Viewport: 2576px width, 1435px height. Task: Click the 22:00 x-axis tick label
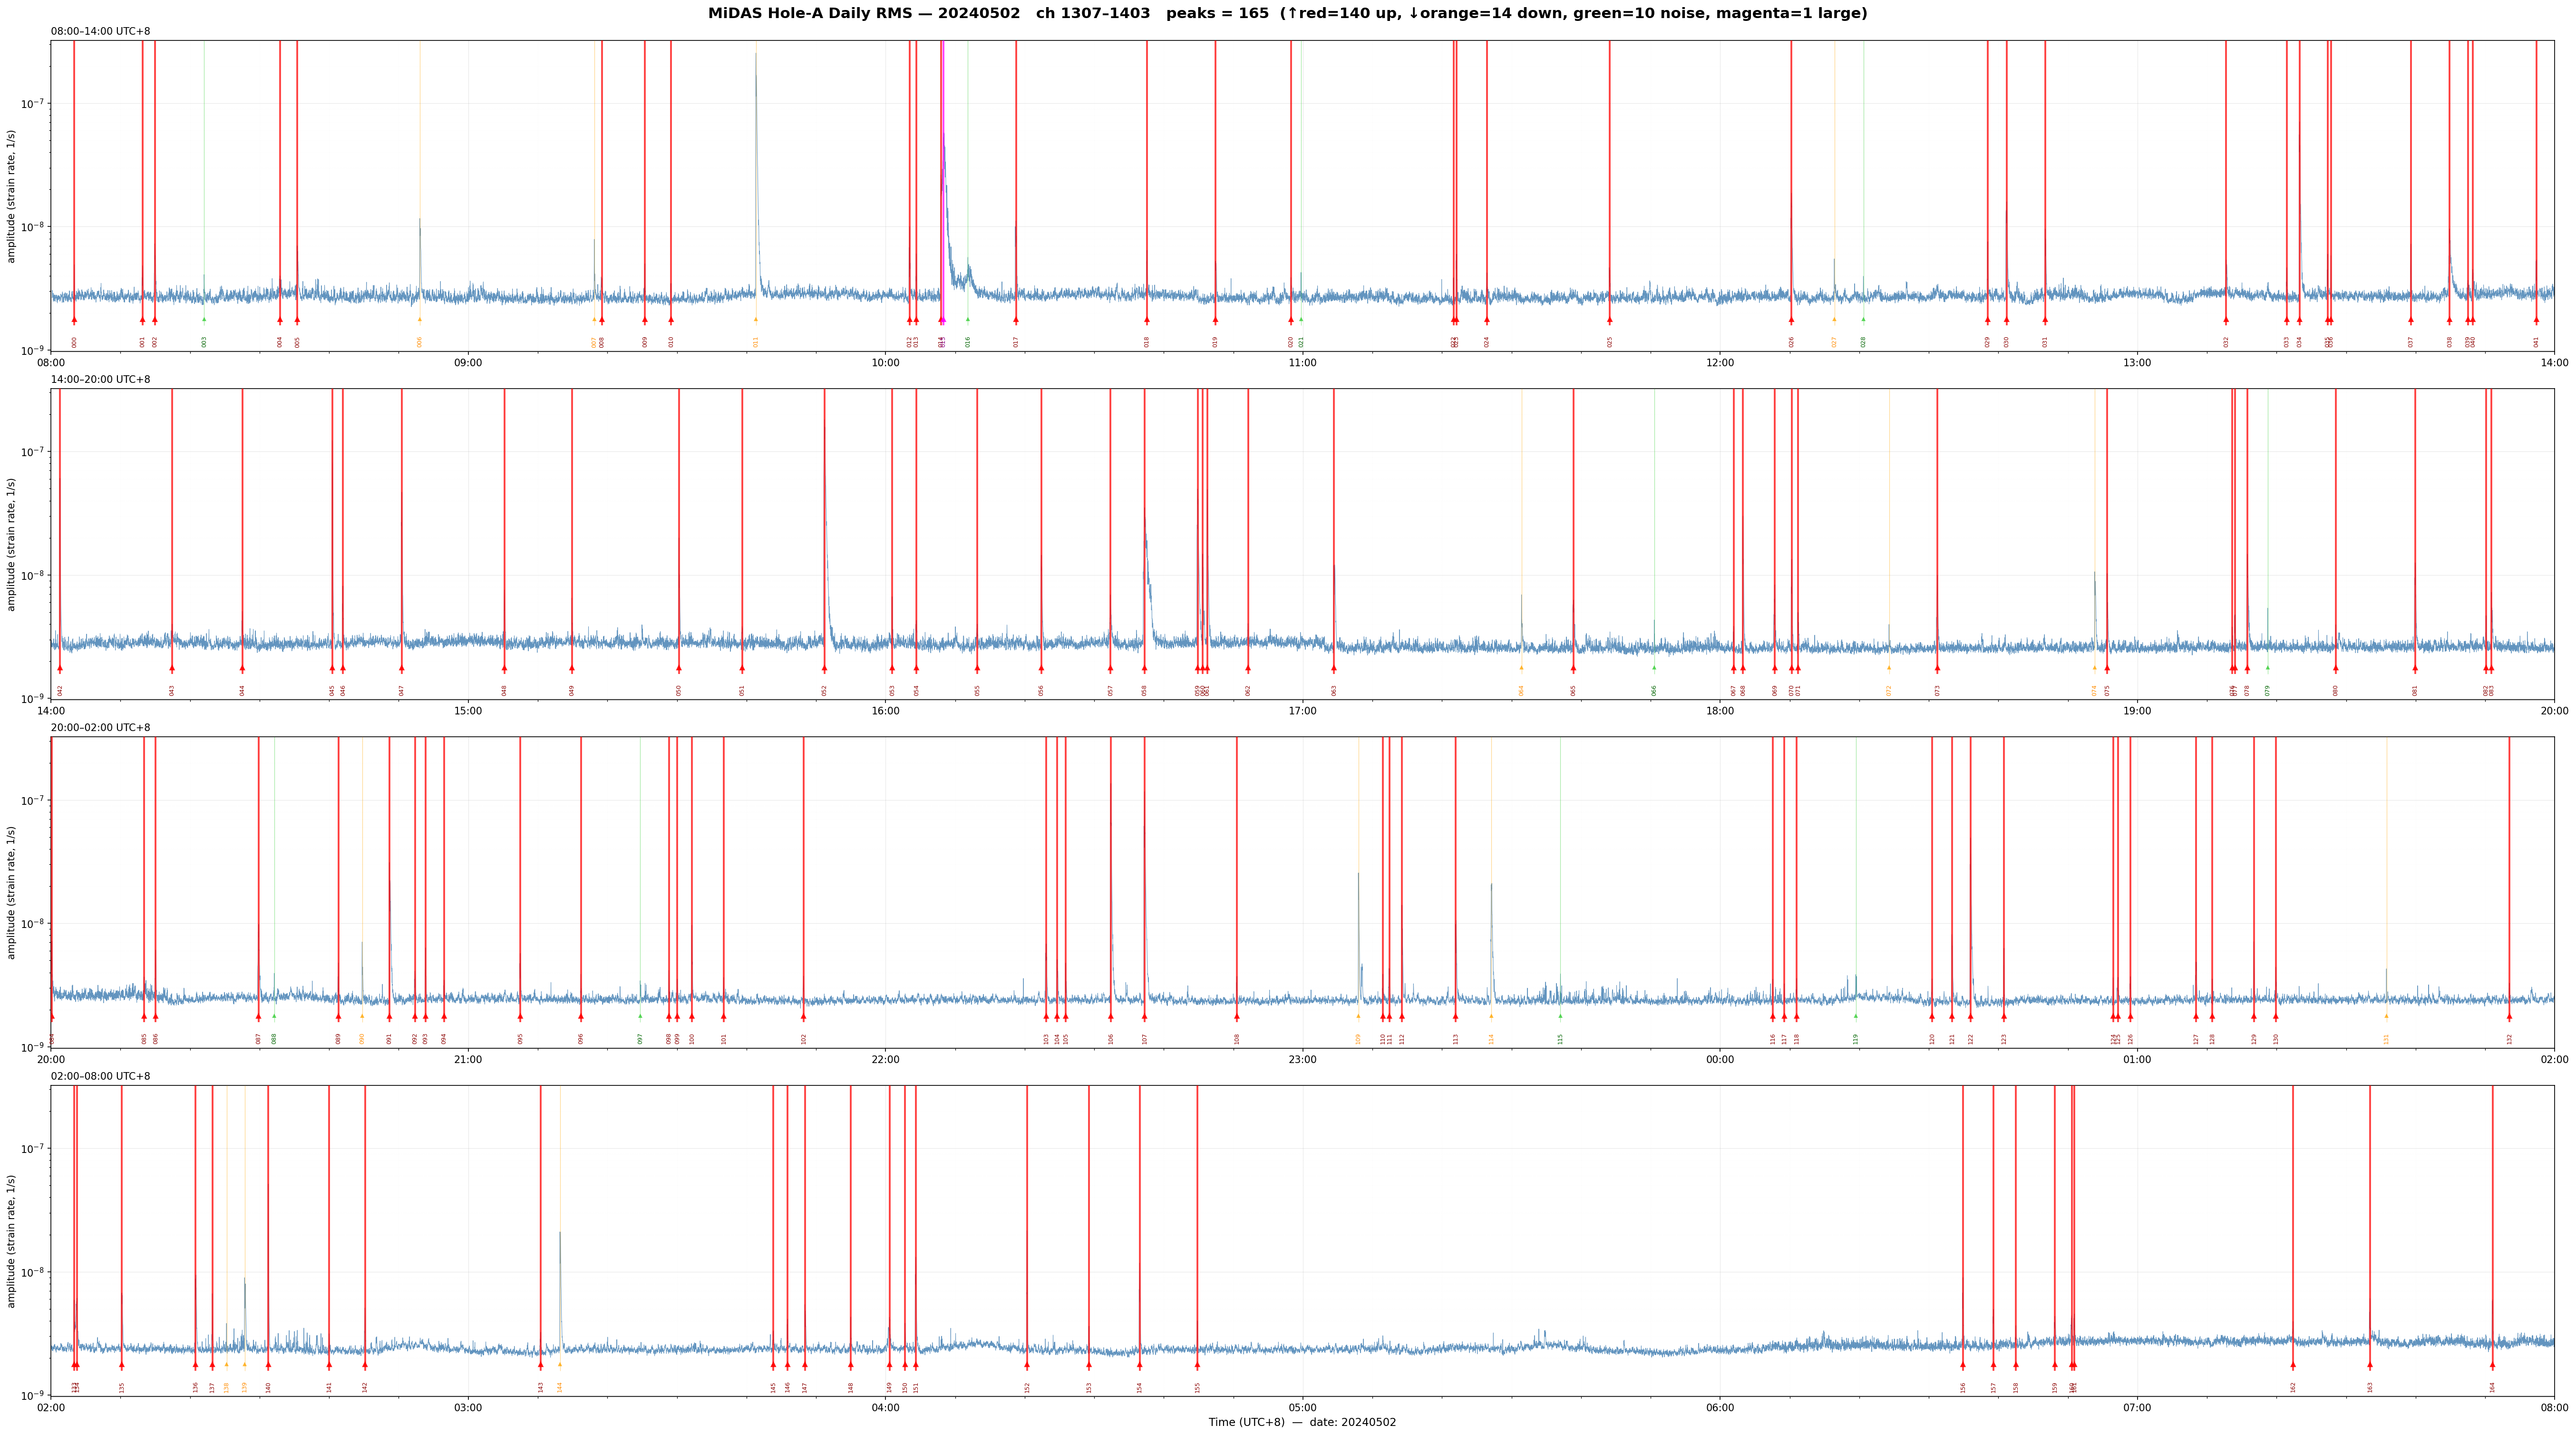coord(885,1060)
